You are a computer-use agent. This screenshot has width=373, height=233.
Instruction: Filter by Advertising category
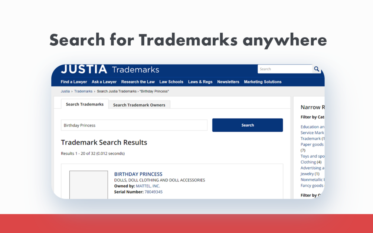[313, 168]
